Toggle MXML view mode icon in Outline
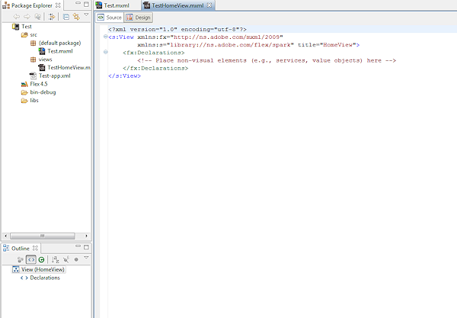 [30, 260]
